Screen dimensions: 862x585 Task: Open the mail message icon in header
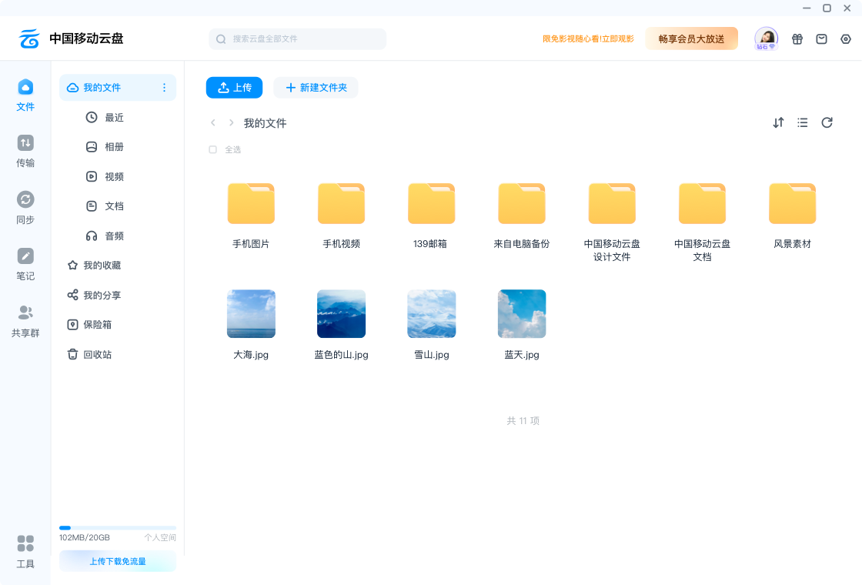coord(821,39)
